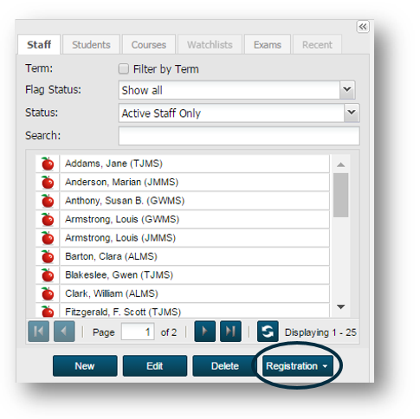Click into the Search field
420x419 pixels.
[239, 136]
